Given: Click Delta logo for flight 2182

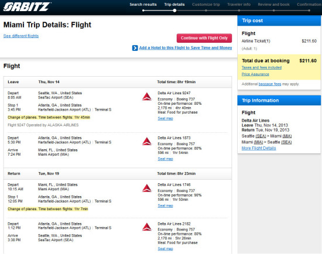Looking at the screenshot, I should pyautogui.click(x=147, y=226).
